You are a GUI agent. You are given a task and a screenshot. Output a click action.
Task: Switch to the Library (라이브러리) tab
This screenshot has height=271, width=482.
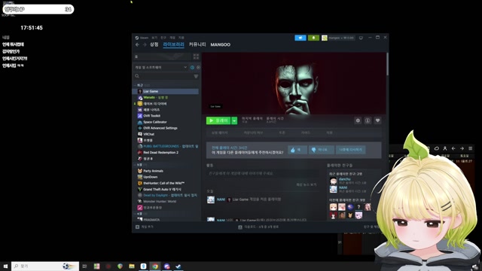[x=173, y=44]
